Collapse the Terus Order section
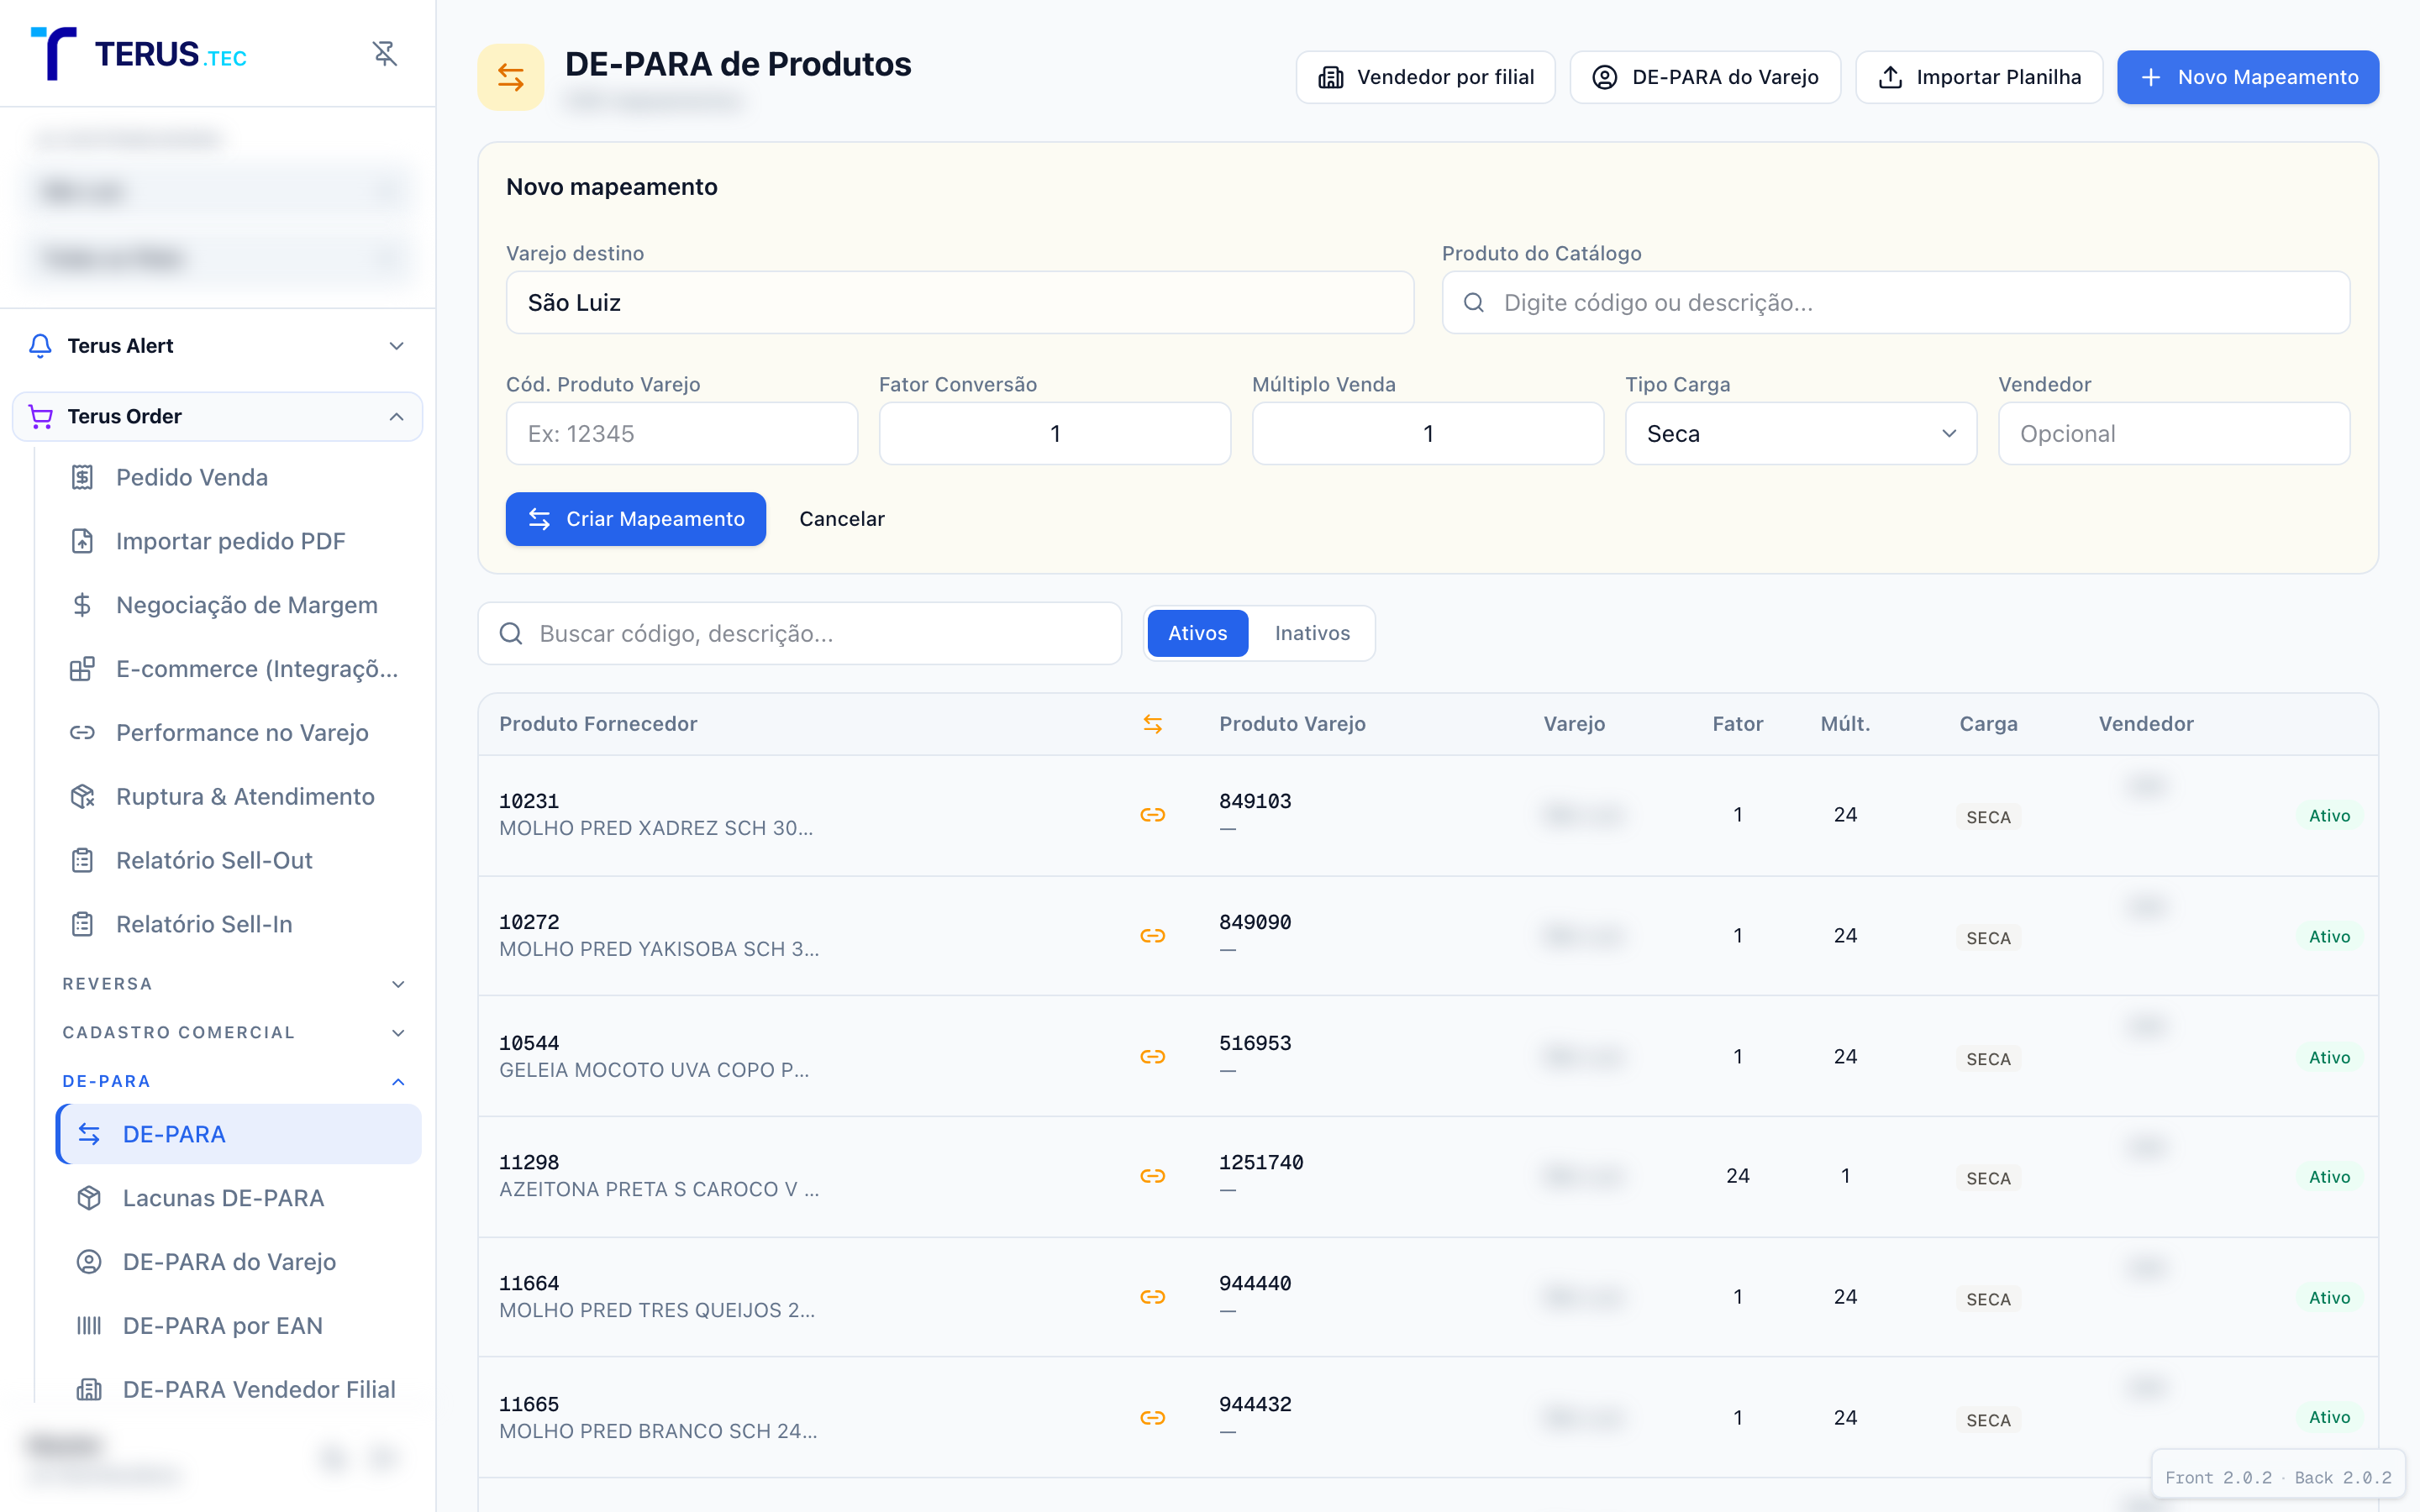The width and height of the screenshot is (2420, 1512). tap(397, 416)
